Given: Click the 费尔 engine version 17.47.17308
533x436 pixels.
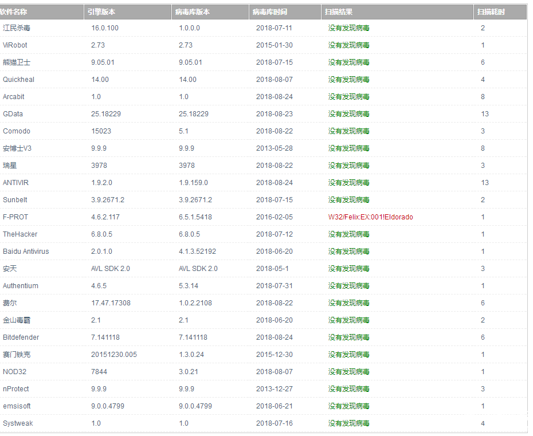Looking at the screenshot, I should tap(111, 303).
